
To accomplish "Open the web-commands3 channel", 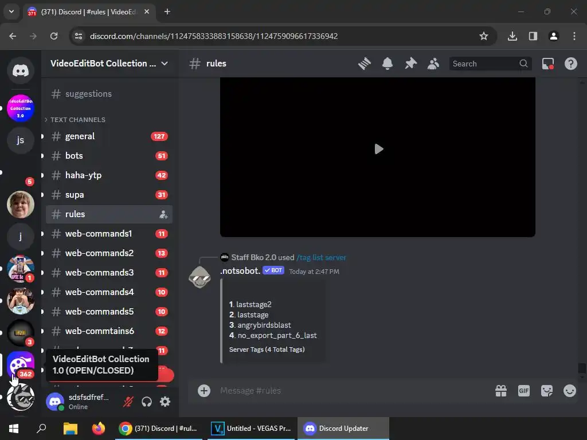I will pos(109,272).
